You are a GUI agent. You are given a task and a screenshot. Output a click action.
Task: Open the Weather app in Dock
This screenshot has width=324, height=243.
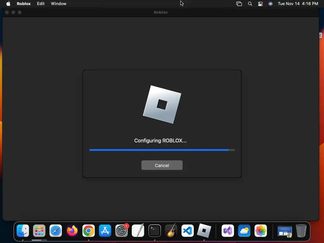(x=244, y=231)
